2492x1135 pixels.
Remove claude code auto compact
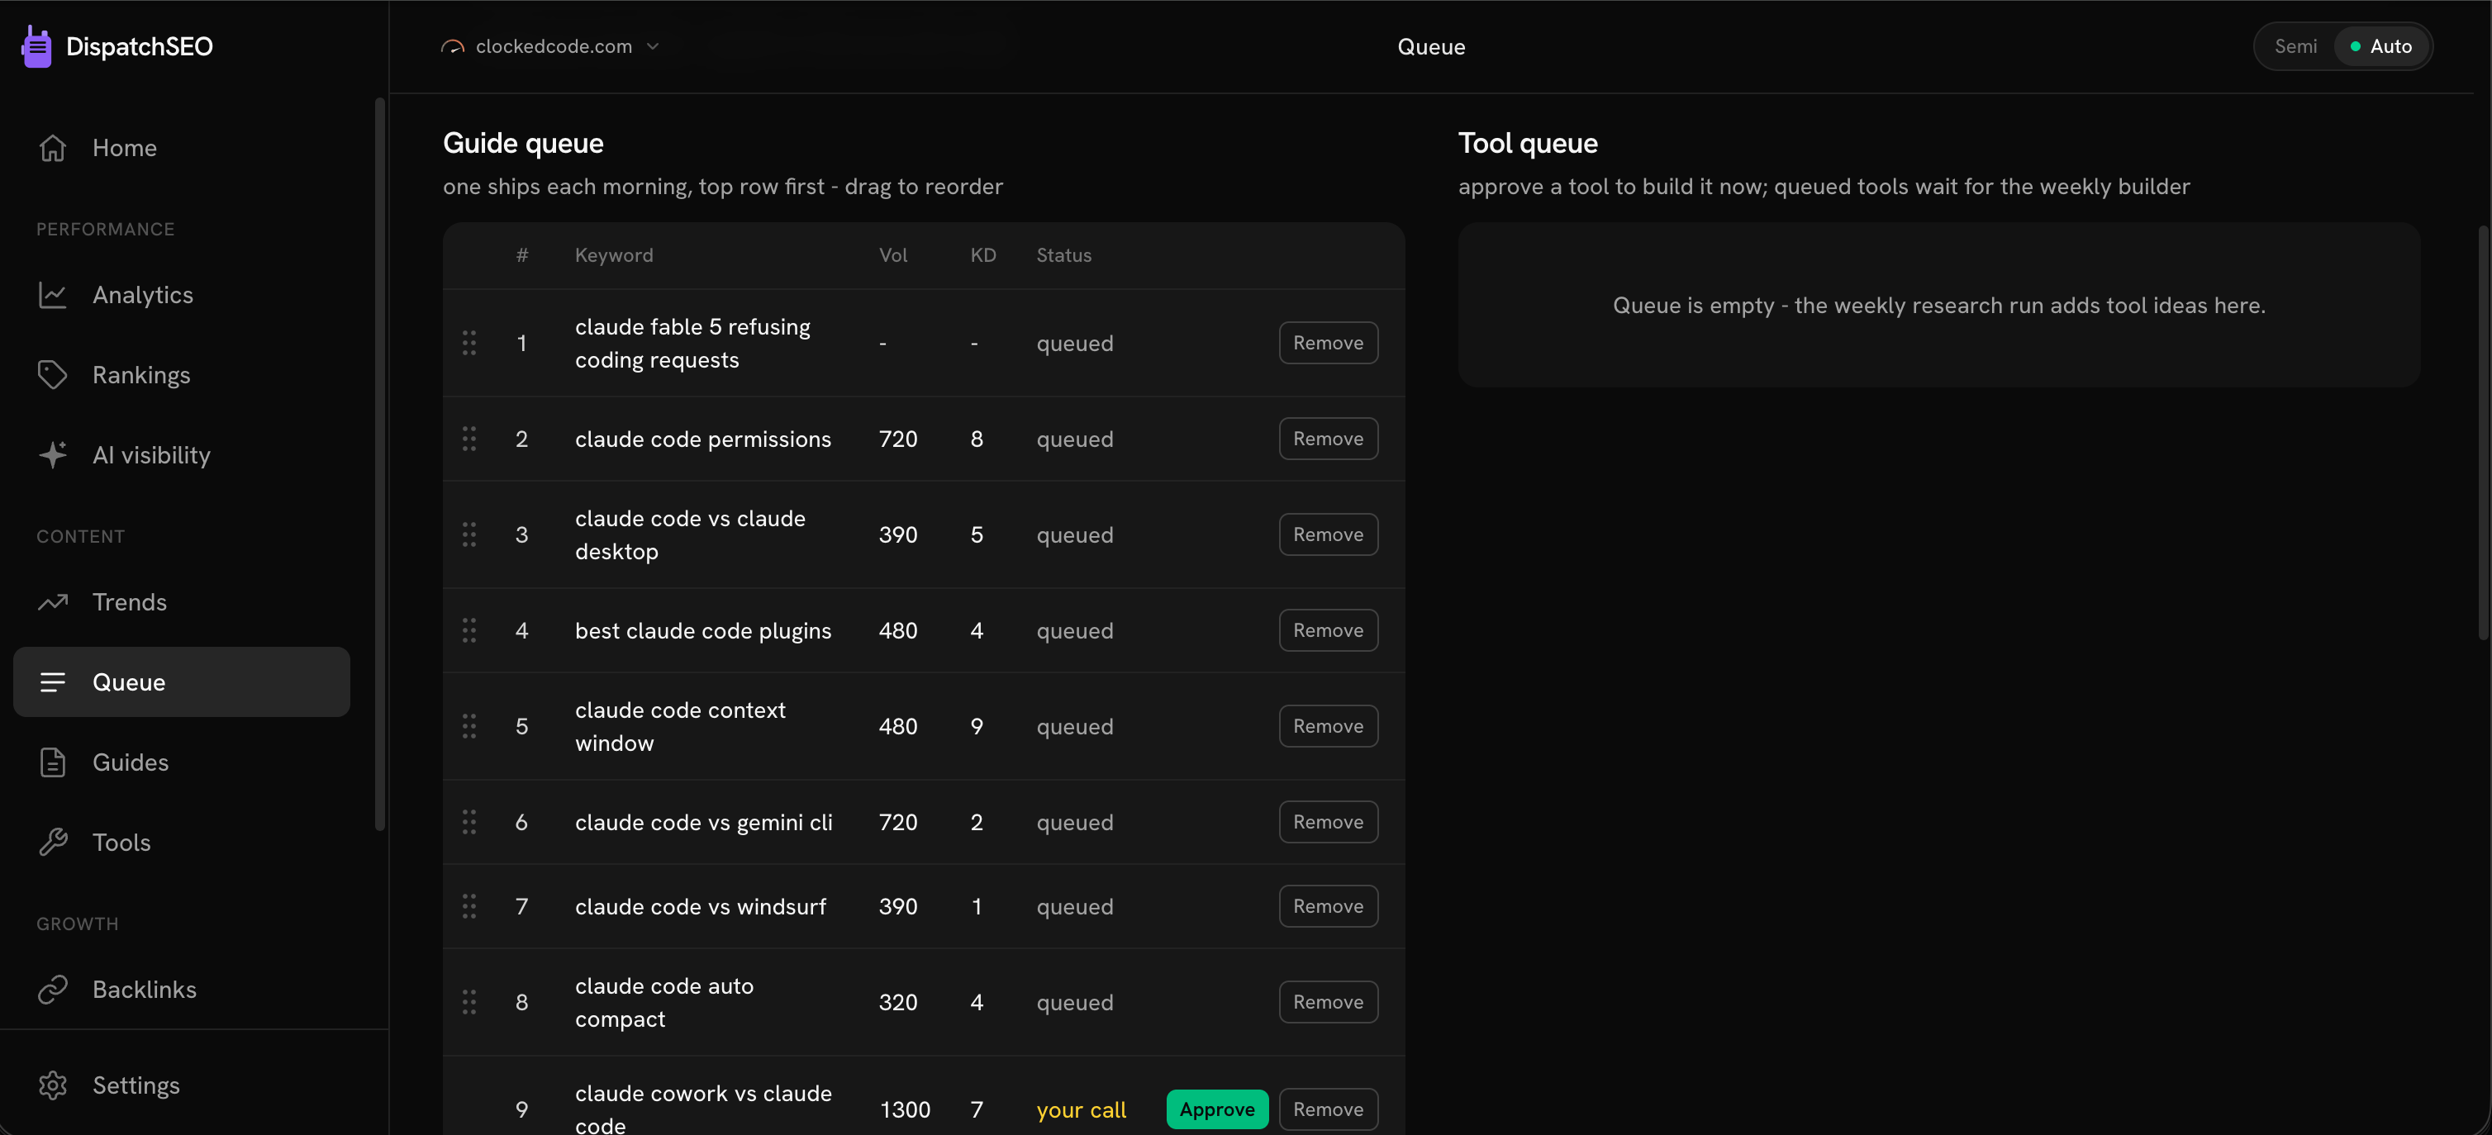[1329, 1003]
